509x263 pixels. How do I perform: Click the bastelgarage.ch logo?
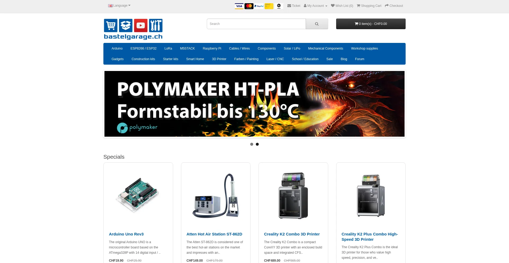click(133, 29)
